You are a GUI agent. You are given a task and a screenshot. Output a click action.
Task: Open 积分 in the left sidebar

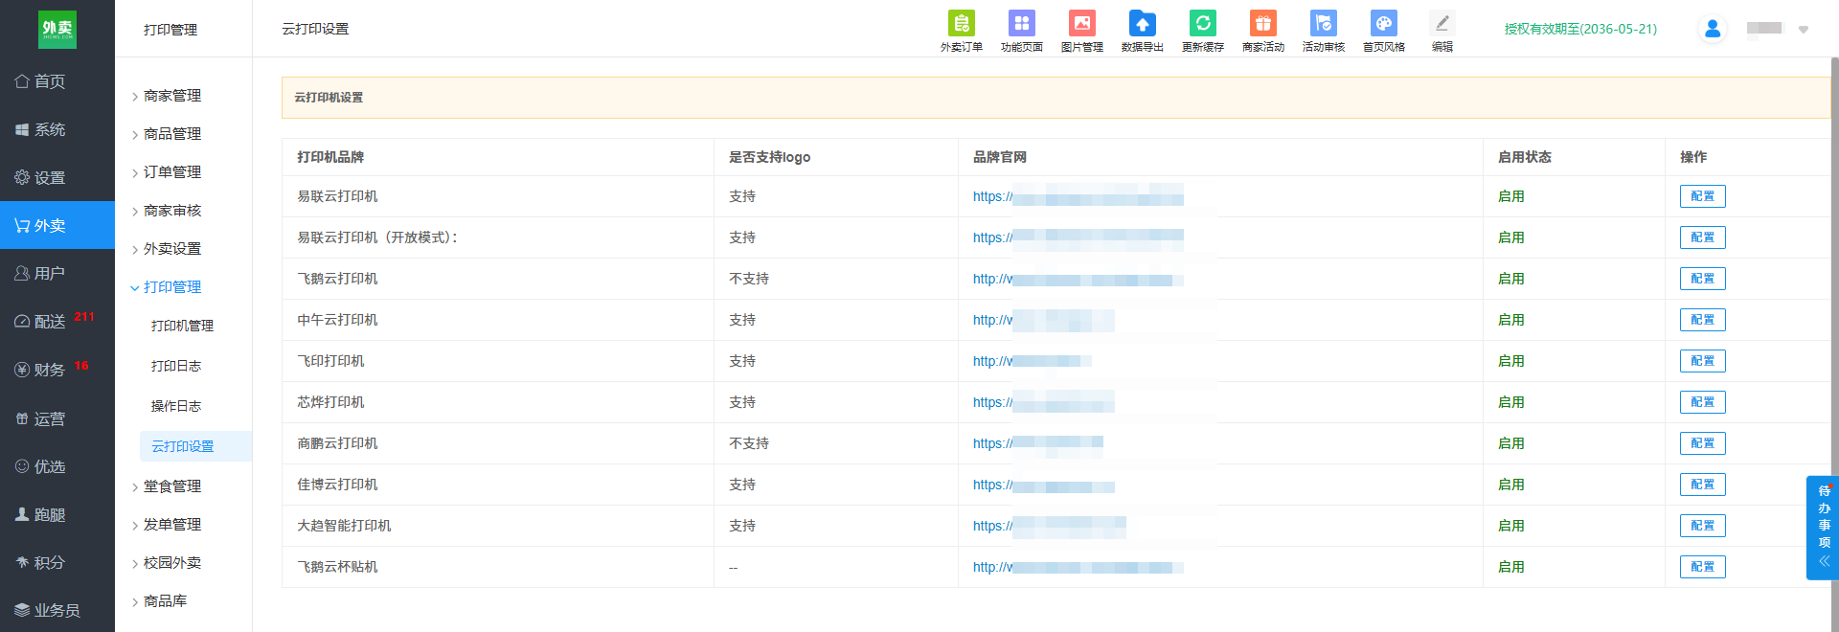[57, 562]
